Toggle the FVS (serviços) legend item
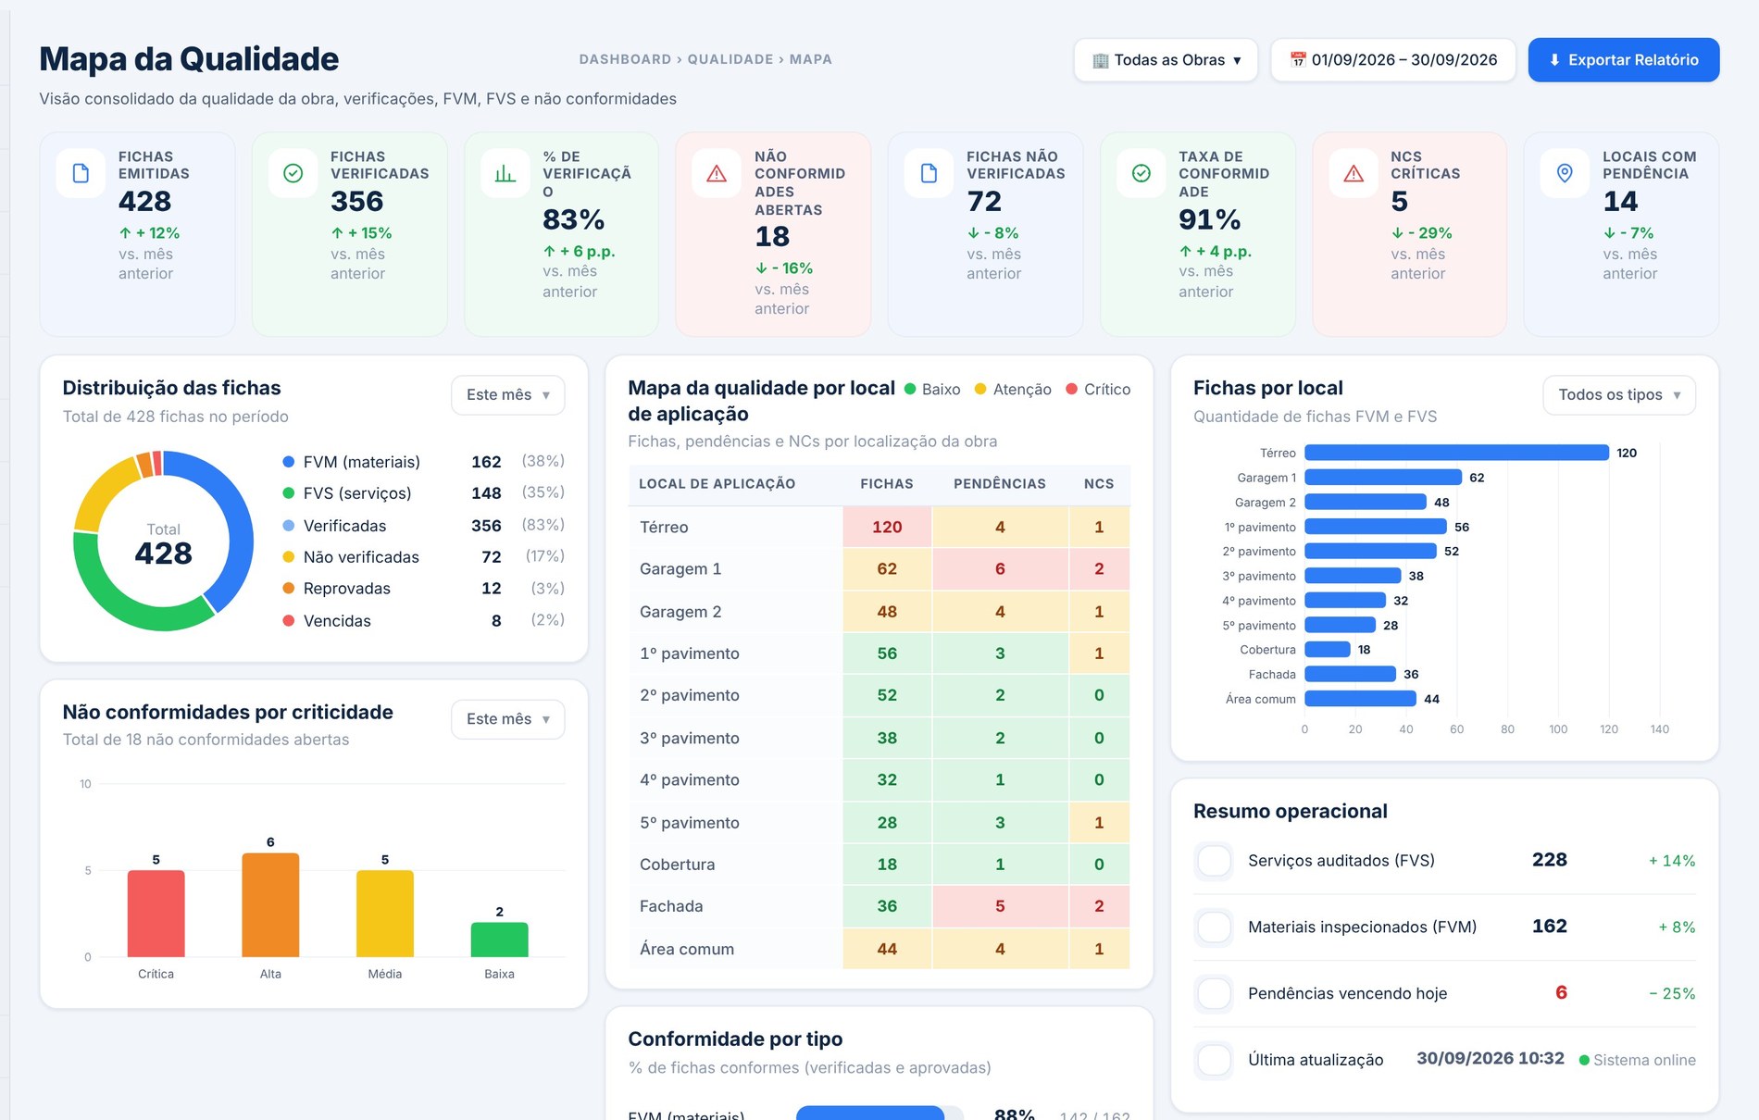 [x=423, y=493]
